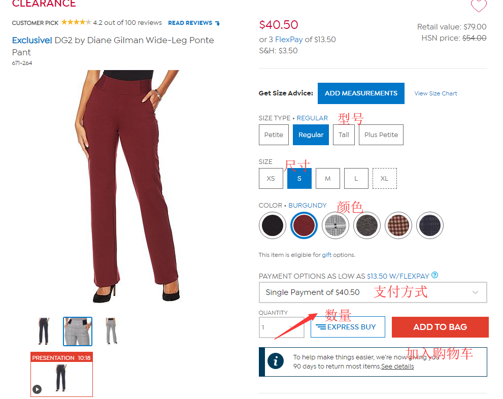The width and height of the screenshot is (503, 399).
Task: Open See details return policy link
Action: click(x=397, y=367)
